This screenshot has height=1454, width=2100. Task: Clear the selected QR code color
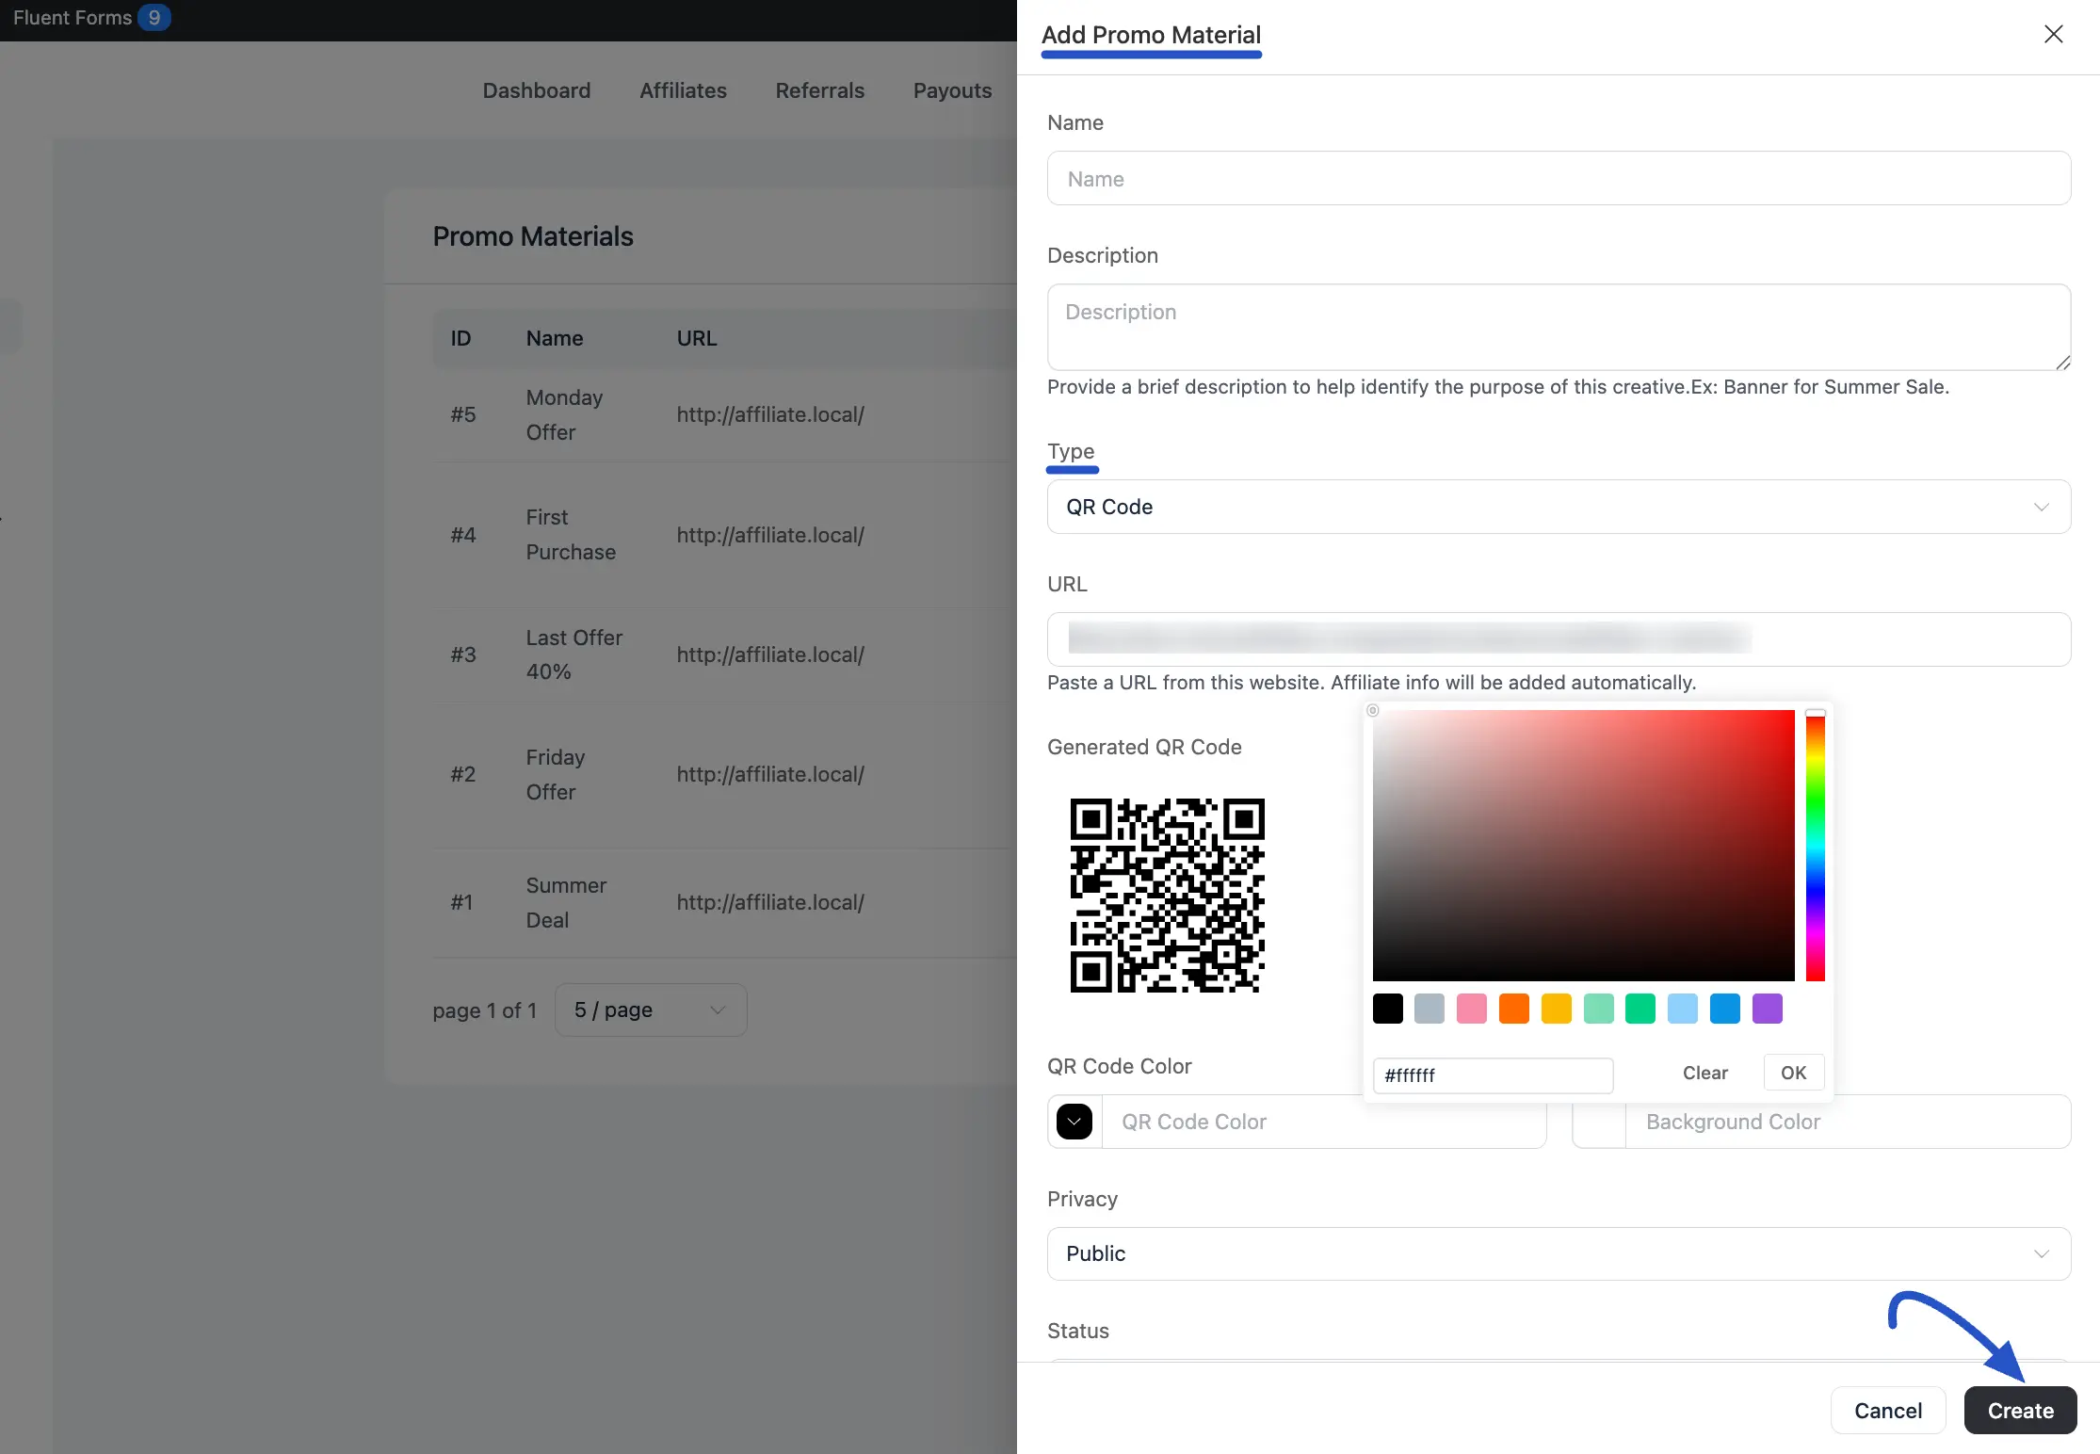click(1704, 1073)
